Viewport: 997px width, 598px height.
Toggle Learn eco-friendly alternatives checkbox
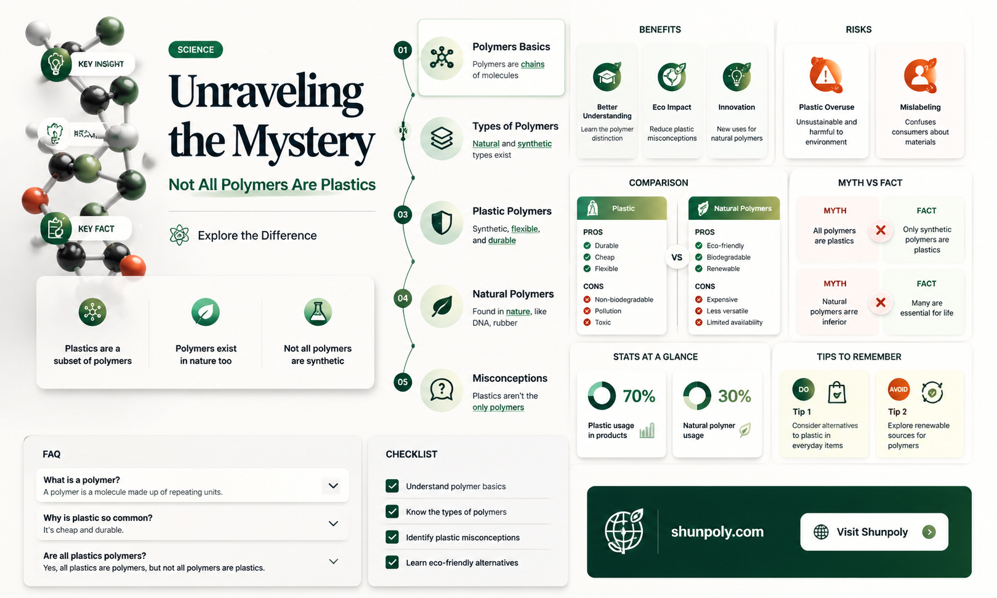pos(392,562)
